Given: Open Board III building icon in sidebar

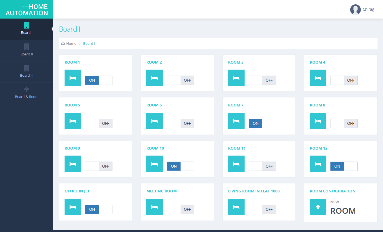Looking at the screenshot, I should [x=27, y=68].
